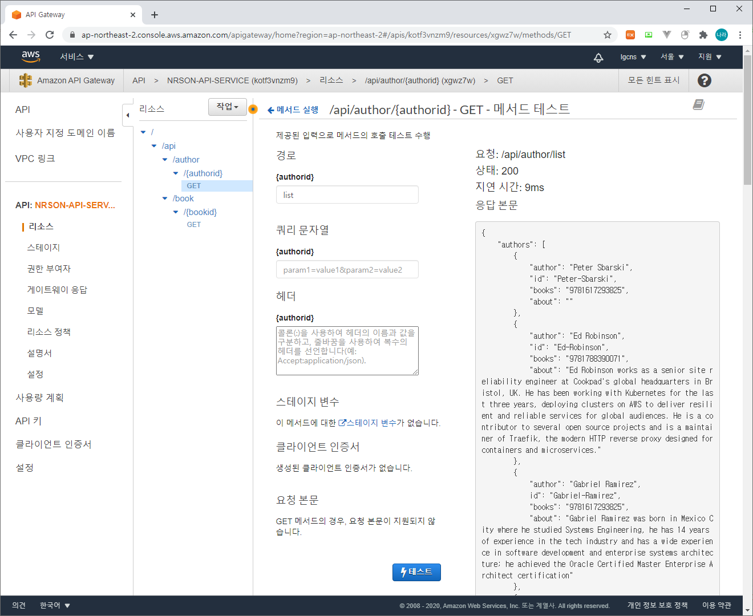Select GET method under /{authorid}
Viewport: 753px width, 616px height.
coord(194,186)
